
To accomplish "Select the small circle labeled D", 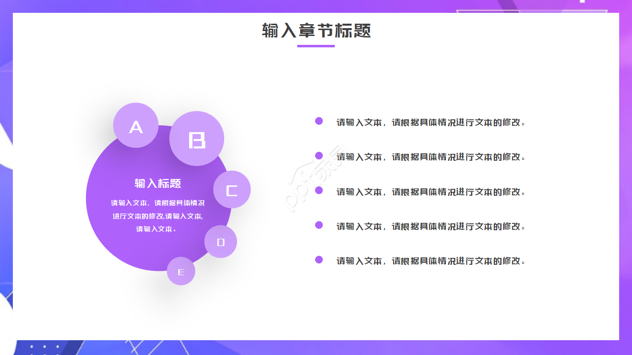I will pyautogui.click(x=221, y=242).
